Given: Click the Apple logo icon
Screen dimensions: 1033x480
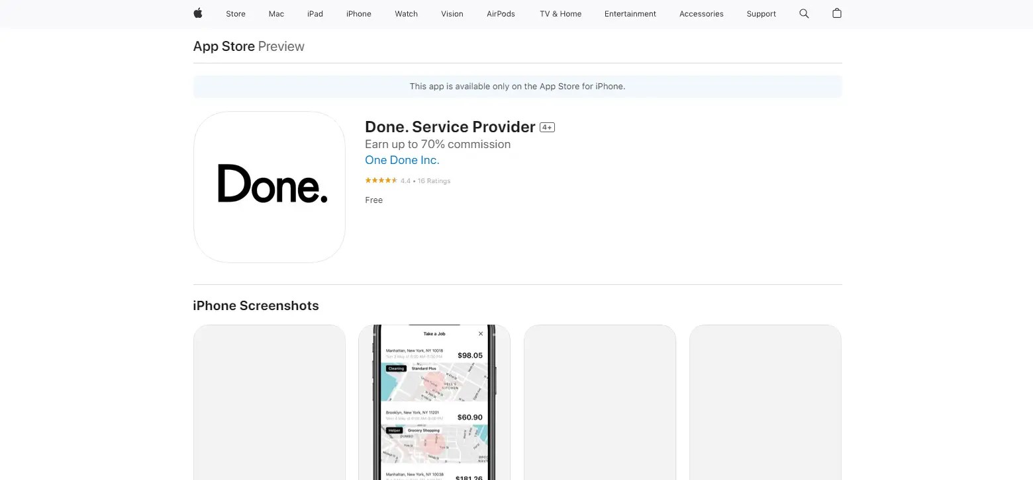Looking at the screenshot, I should pos(197,13).
